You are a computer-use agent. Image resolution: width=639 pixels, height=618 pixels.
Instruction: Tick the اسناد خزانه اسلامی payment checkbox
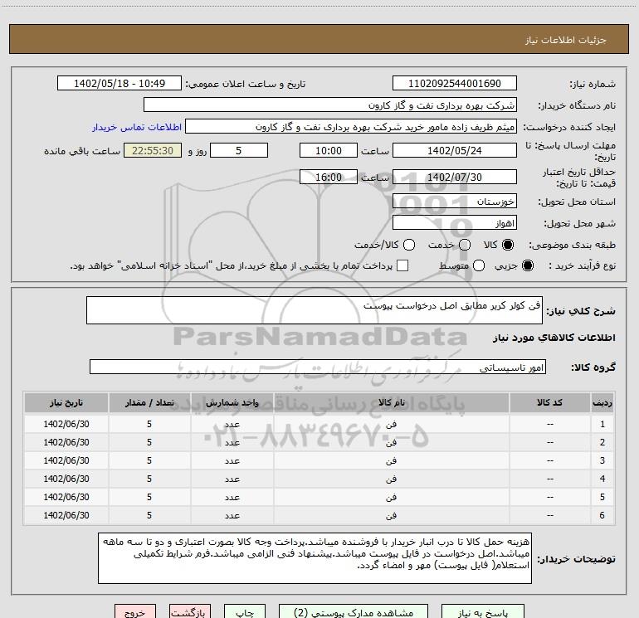402,265
